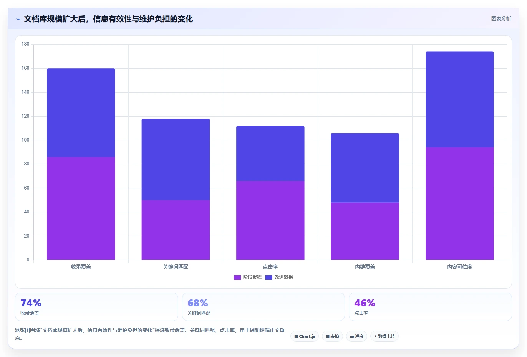The image size is (527, 357).
Task: Click the 180 y-axis value
Action: click(x=25, y=44)
